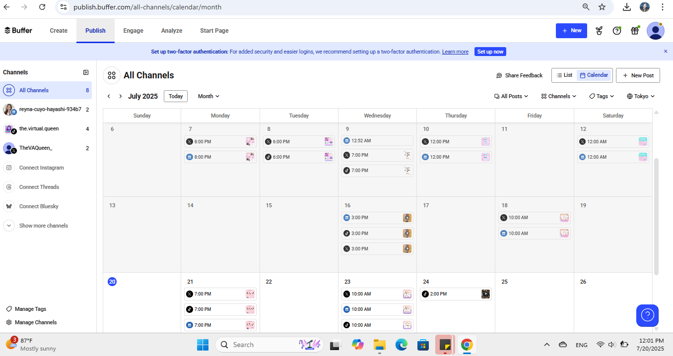Open the 8:00 PM X post on July 7
Screen dimensions: 673x356
(x=220, y=142)
